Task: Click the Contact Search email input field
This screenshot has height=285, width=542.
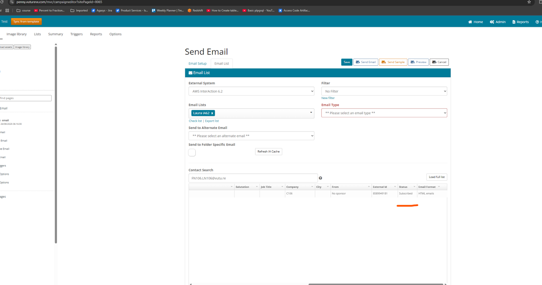Action: [253, 178]
